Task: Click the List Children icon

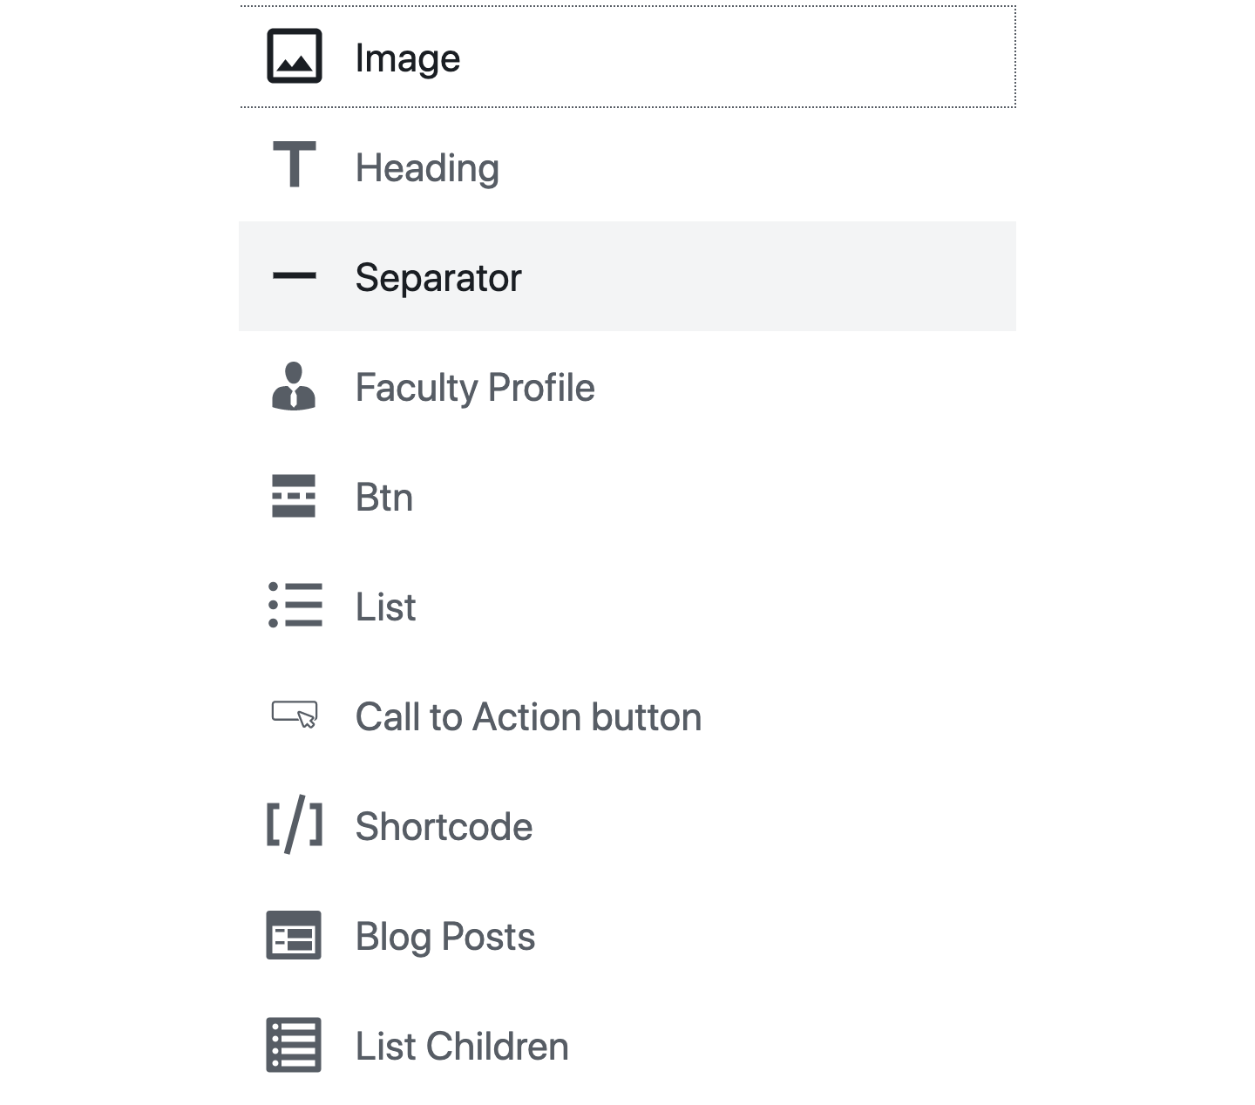Action: (x=295, y=1045)
